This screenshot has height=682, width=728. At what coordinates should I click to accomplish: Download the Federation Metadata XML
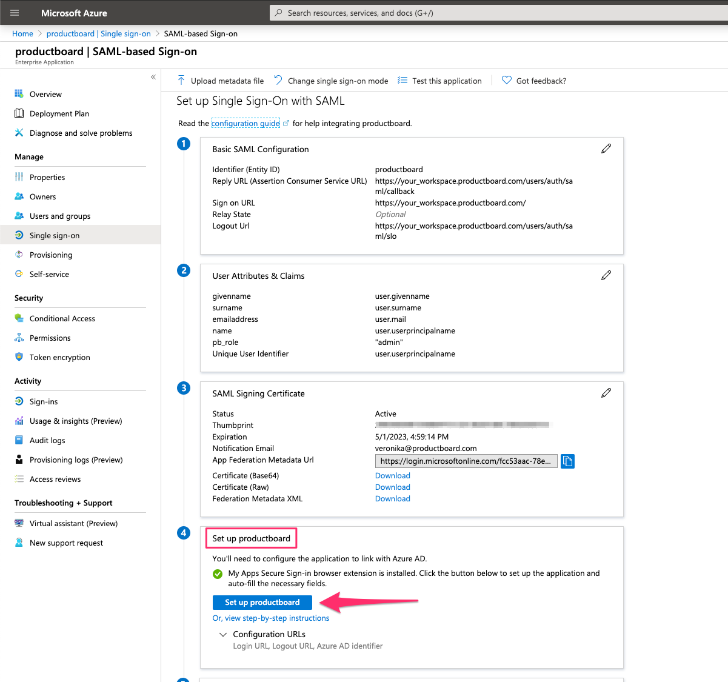[392, 499]
